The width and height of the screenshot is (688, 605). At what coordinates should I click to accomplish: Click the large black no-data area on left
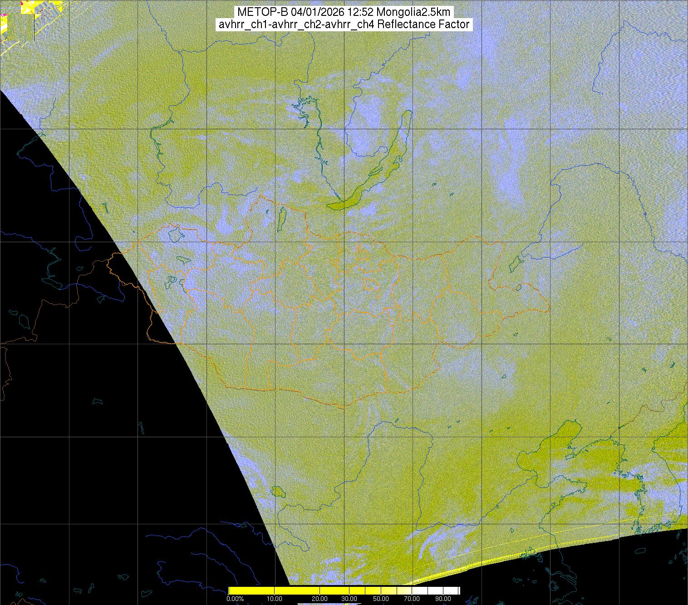(91, 385)
